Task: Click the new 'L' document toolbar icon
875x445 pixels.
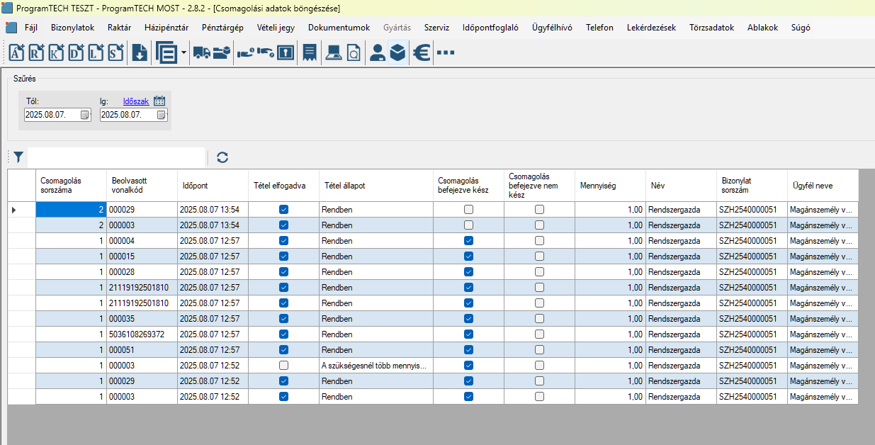Action: (96, 52)
